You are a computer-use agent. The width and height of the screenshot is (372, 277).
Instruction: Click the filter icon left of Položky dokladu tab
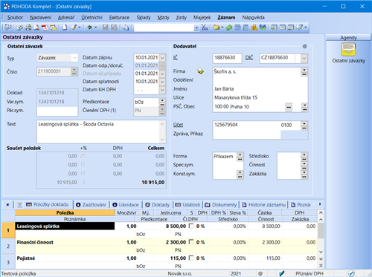[x=19, y=205]
